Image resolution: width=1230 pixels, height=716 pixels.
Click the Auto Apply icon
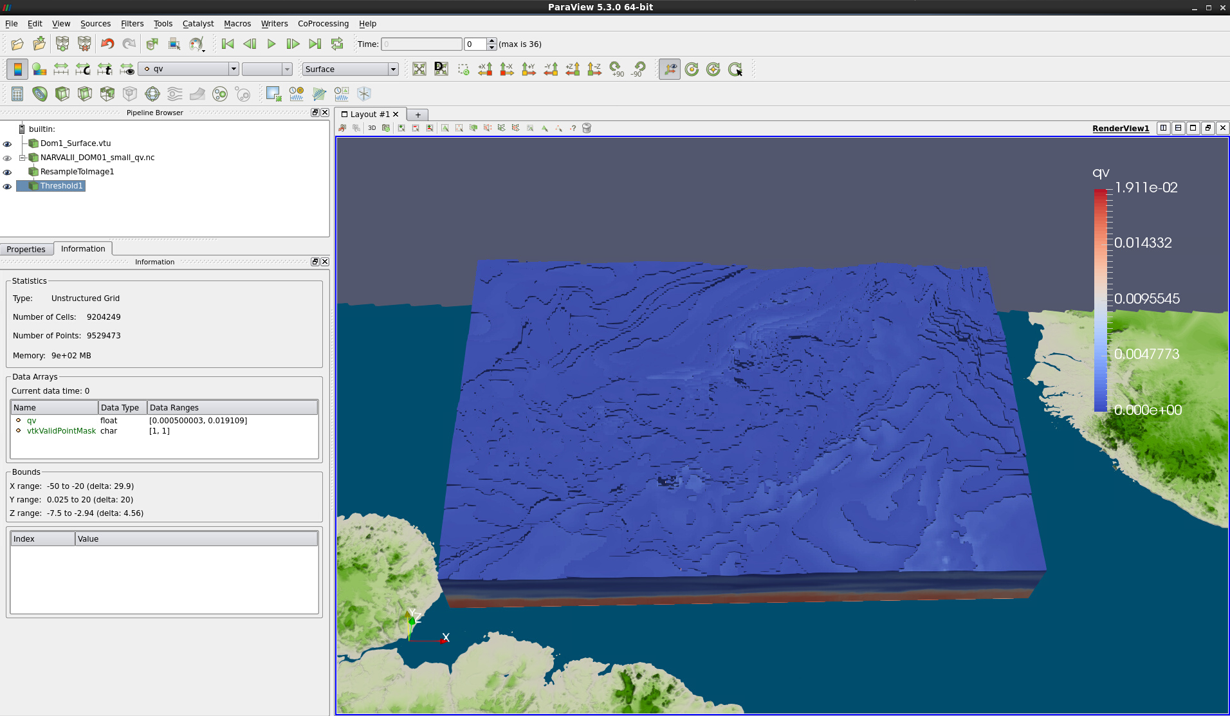(x=152, y=44)
